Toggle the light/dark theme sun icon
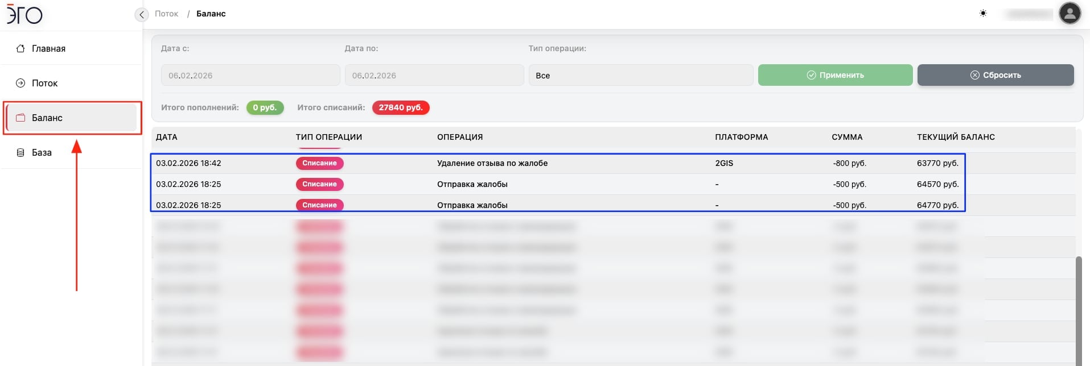Image resolution: width=1090 pixels, height=366 pixels. click(x=983, y=14)
